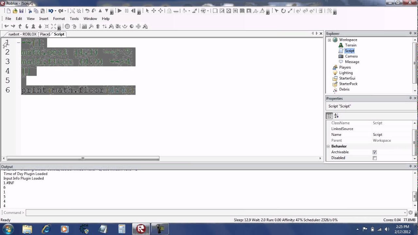Click the trash can delete icon

tap(98, 26)
